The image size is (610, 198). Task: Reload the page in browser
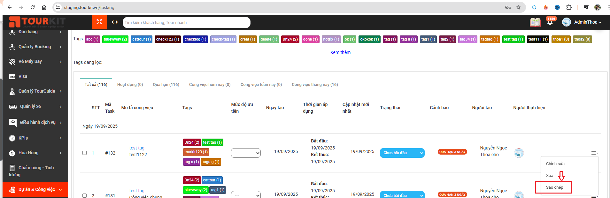coord(33,7)
